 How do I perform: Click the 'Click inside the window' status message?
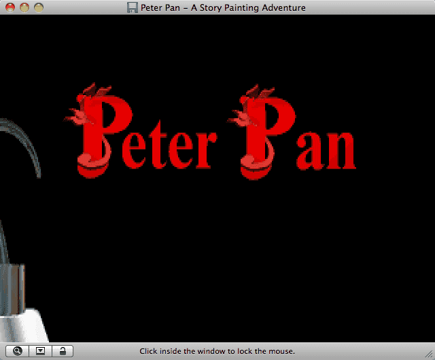[x=217, y=351]
